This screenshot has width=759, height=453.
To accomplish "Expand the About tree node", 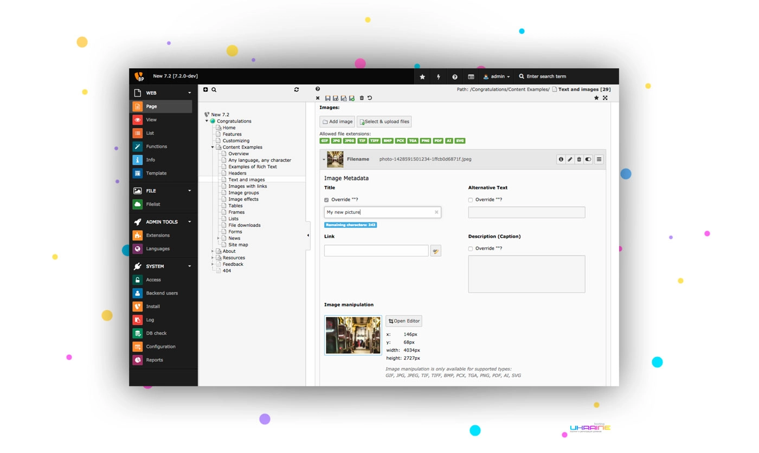I will pyautogui.click(x=213, y=251).
